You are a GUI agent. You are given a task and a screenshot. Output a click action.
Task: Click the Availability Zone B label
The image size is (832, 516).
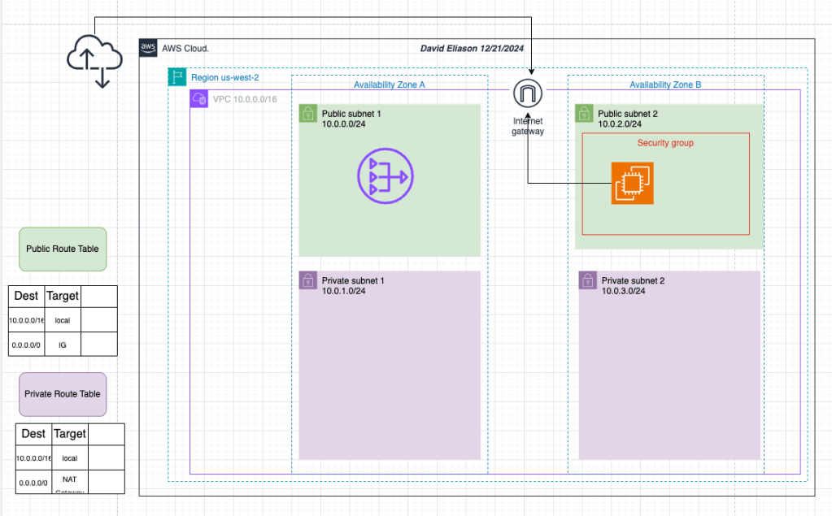(x=664, y=85)
